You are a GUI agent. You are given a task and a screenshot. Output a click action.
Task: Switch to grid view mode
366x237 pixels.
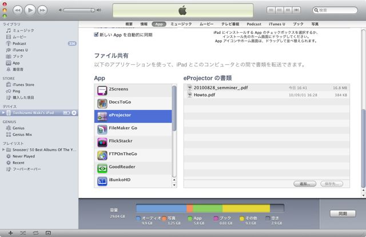click(x=288, y=10)
